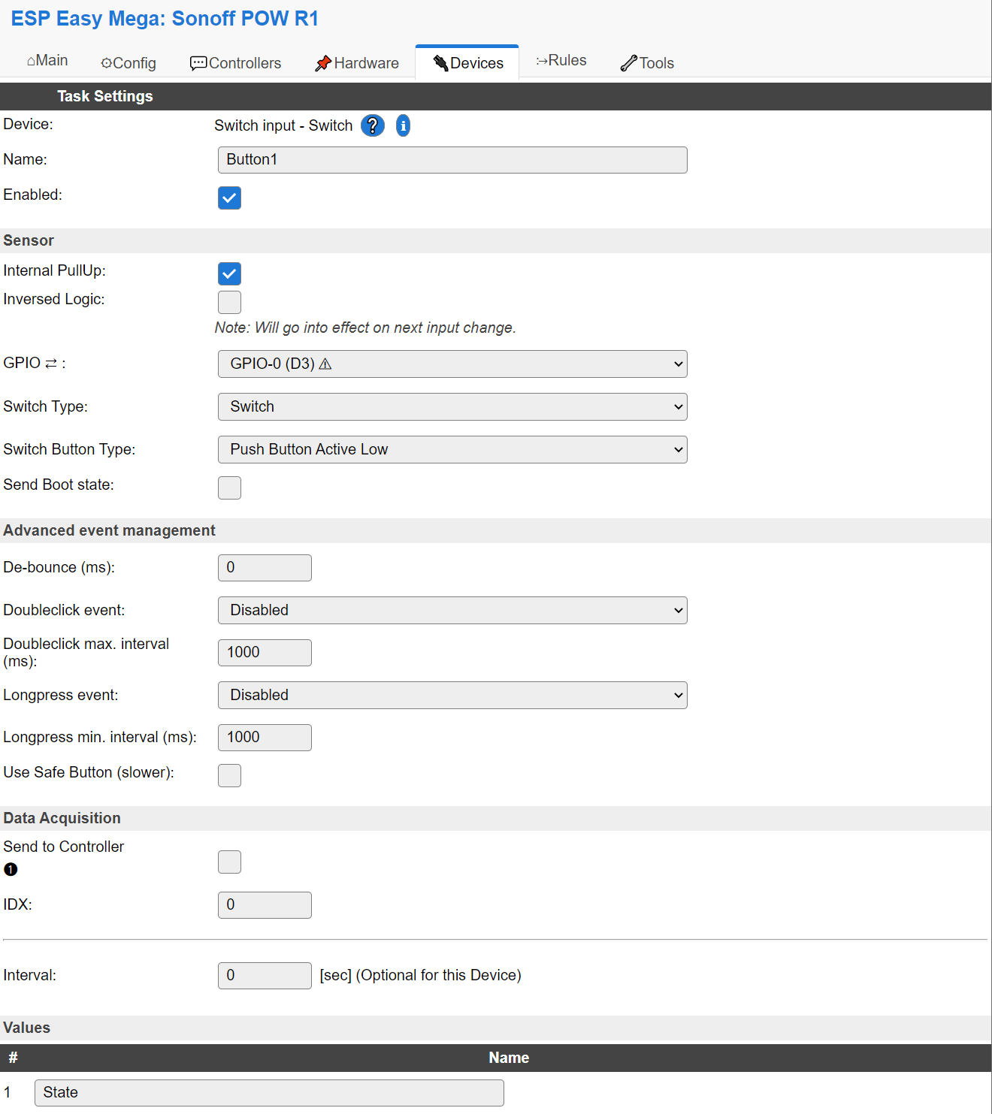Click the Doubleclick max. interval field
The height and width of the screenshot is (1114, 992).
pyautogui.click(x=265, y=653)
